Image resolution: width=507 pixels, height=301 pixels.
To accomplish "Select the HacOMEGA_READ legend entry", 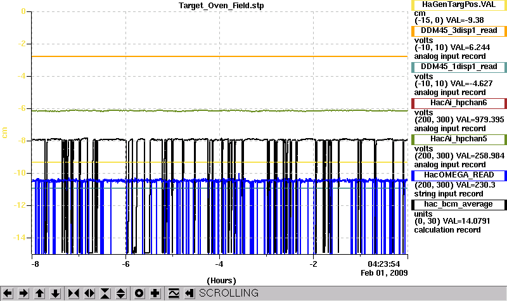I will (x=458, y=176).
